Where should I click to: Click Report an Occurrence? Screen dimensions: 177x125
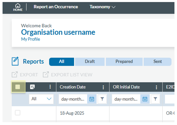tap(56, 7)
